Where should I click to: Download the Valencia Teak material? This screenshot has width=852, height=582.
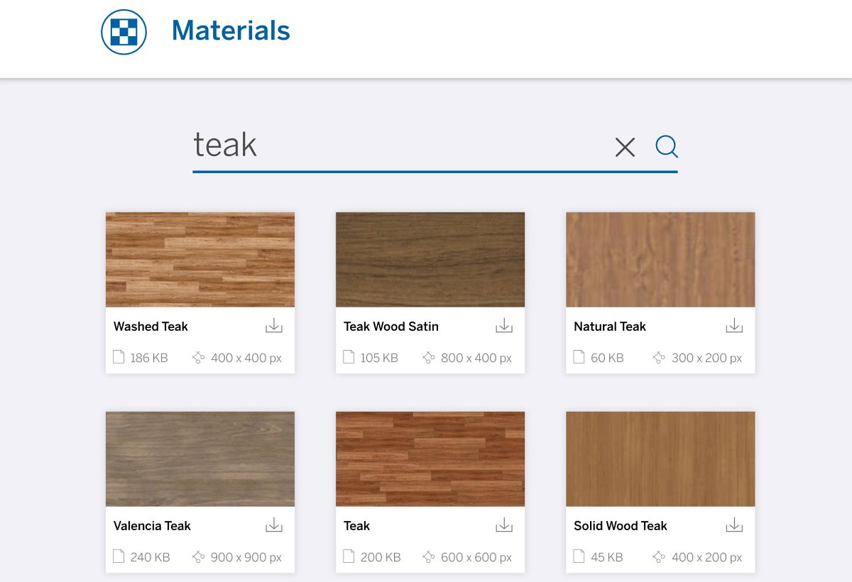pyautogui.click(x=274, y=525)
